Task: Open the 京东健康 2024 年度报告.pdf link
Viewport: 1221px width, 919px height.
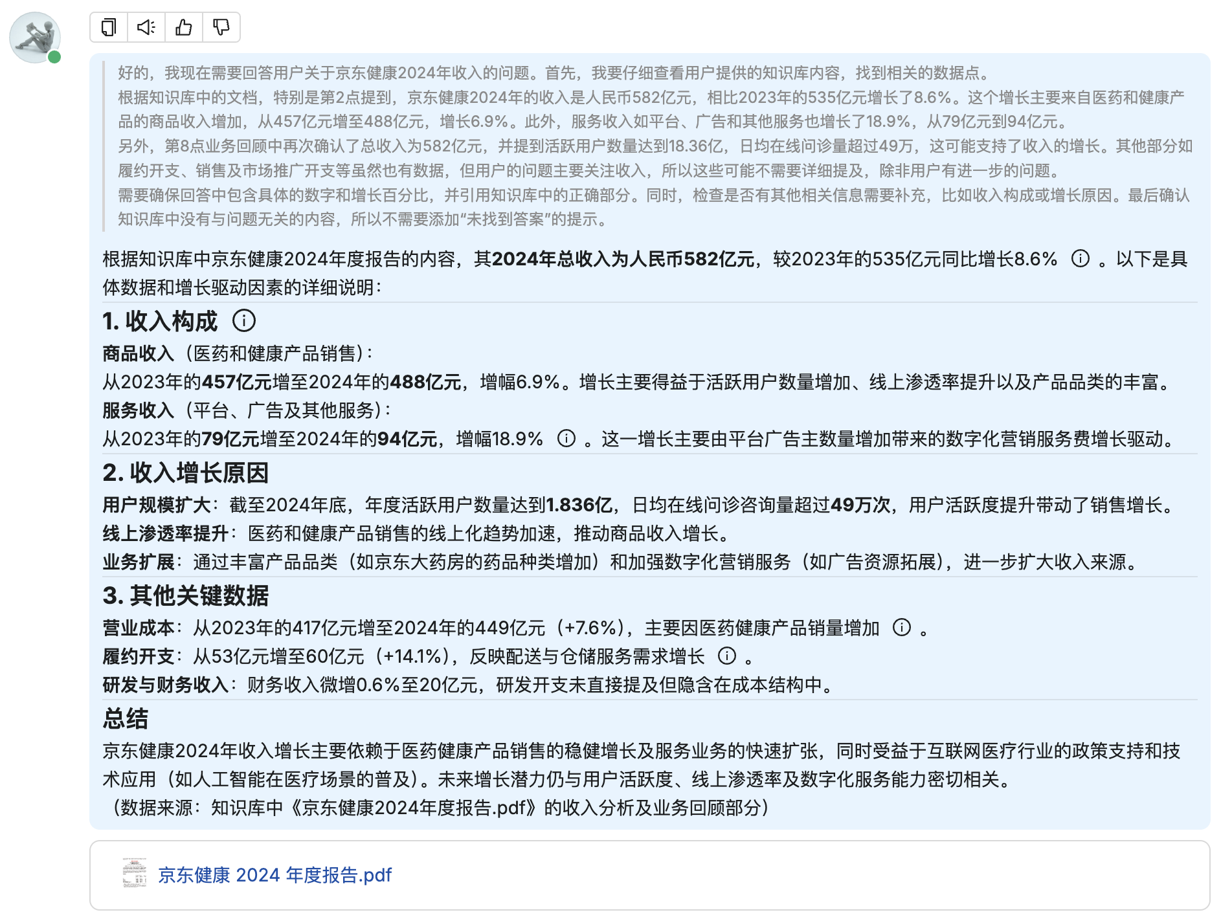Action: click(x=274, y=875)
